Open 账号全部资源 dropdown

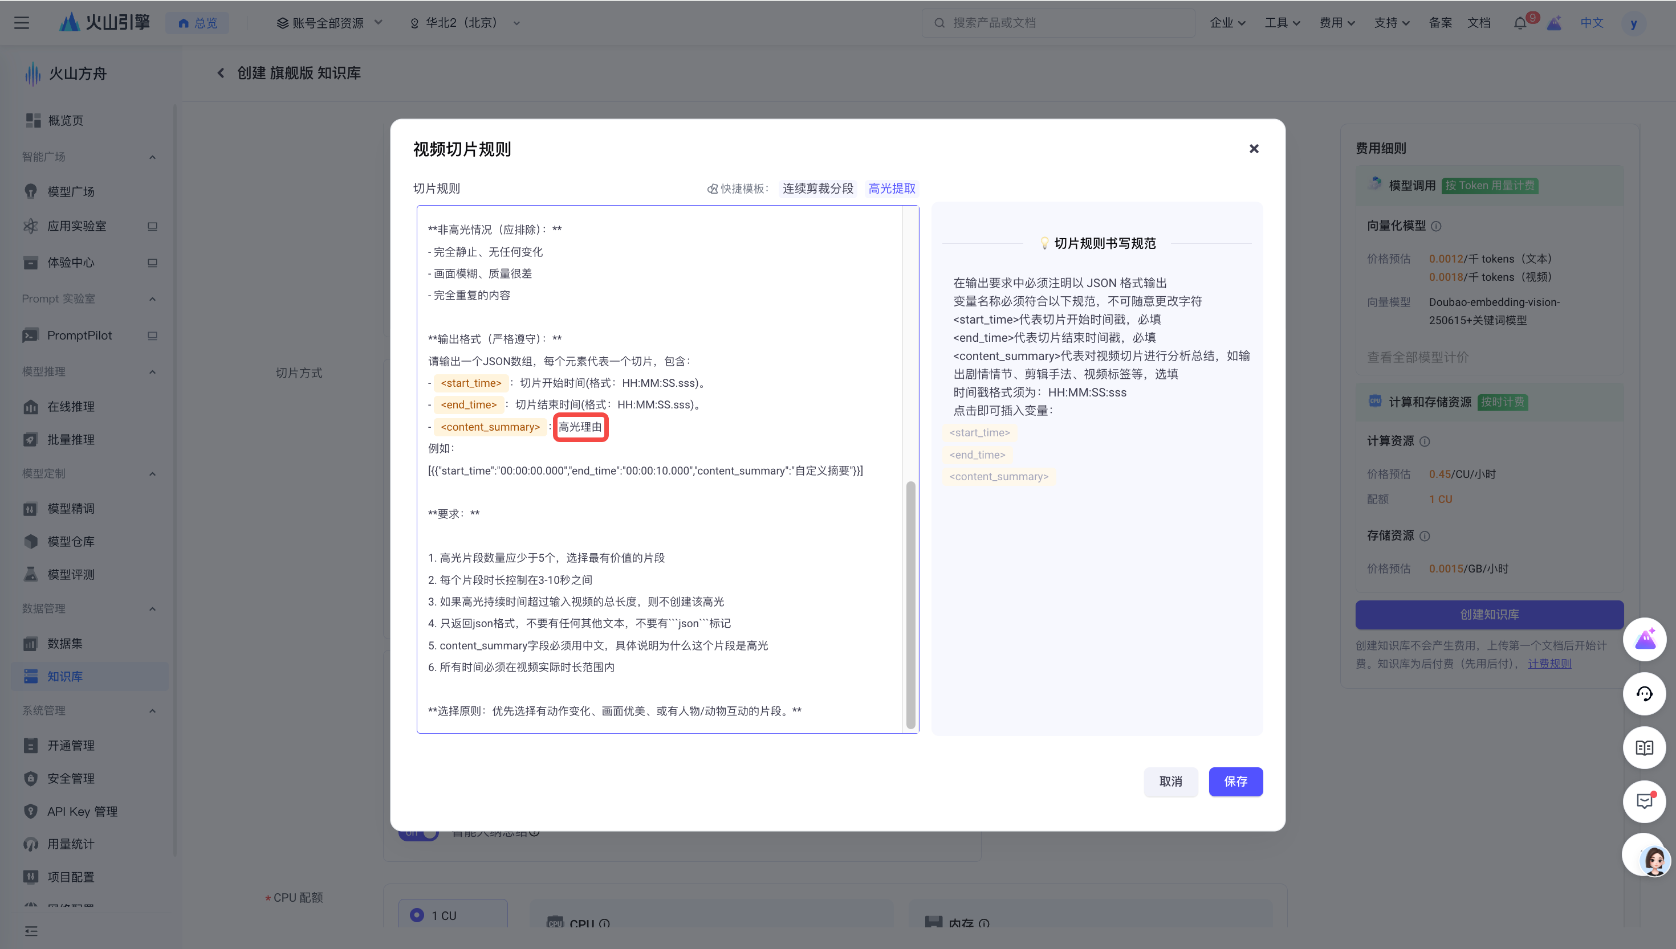click(x=329, y=23)
